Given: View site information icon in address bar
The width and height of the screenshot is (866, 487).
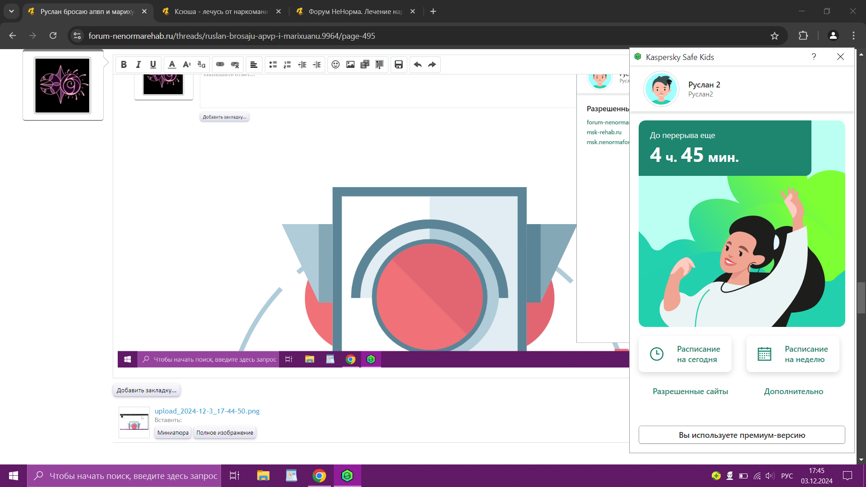Looking at the screenshot, I should (x=77, y=36).
